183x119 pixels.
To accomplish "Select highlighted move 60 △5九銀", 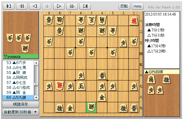I will coord(18,97).
